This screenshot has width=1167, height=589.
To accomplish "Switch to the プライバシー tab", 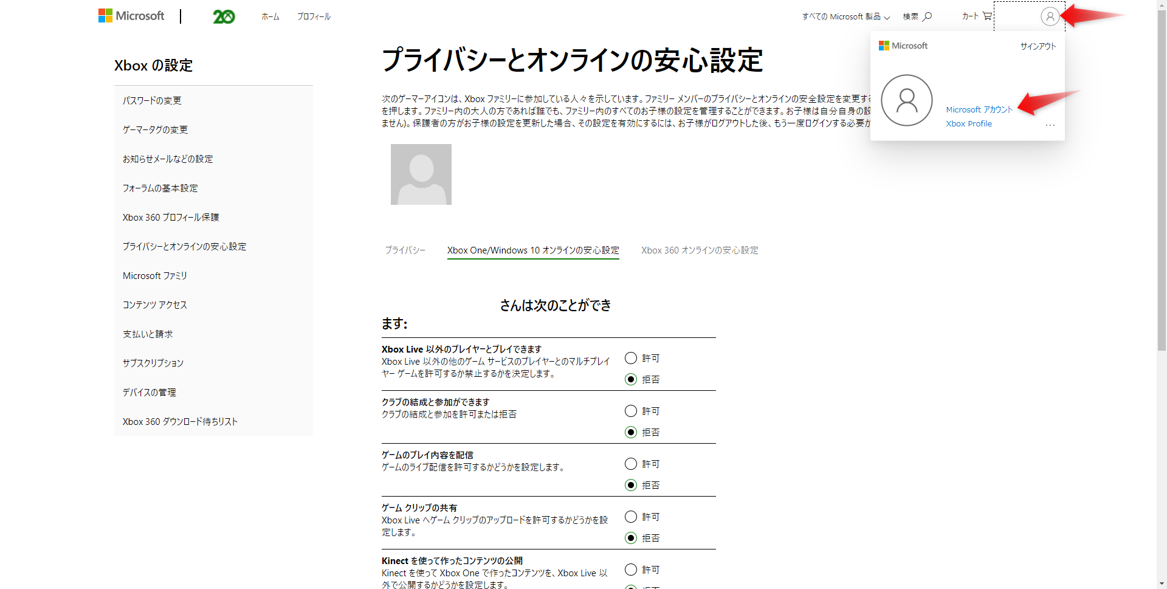I will click(405, 250).
